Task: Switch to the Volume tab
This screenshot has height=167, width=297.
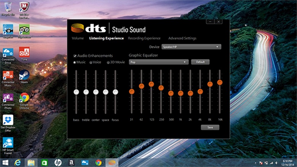Action: (77, 38)
